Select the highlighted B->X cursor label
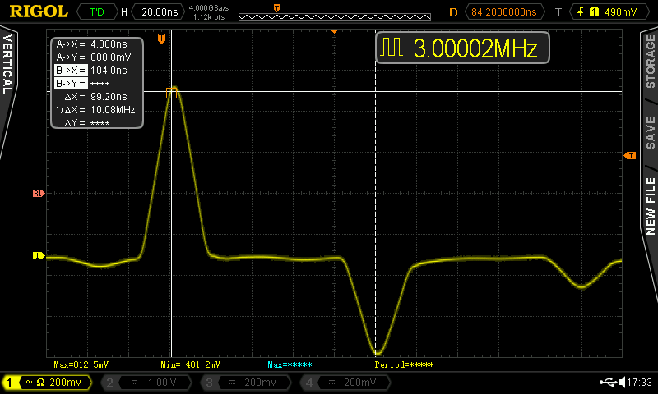This screenshot has width=658, height=394. pyautogui.click(x=71, y=71)
